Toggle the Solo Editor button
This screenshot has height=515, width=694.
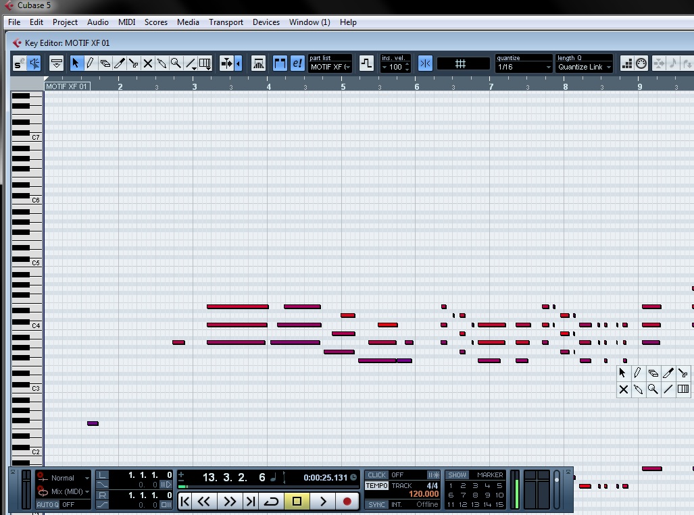[x=19, y=63]
